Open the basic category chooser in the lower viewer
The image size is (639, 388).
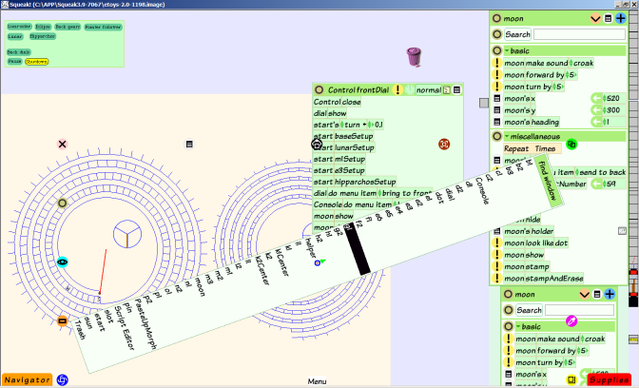pos(529,327)
